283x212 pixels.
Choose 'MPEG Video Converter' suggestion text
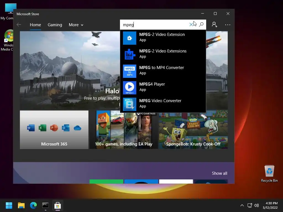pyautogui.click(x=160, y=101)
